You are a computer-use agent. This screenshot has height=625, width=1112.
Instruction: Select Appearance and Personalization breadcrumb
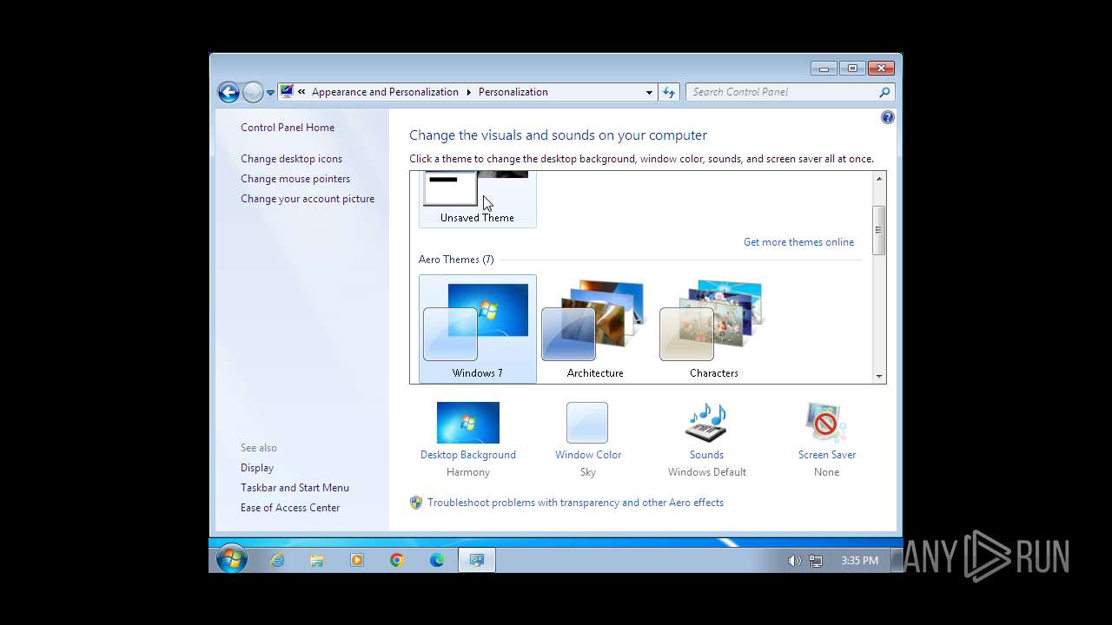pos(385,92)
